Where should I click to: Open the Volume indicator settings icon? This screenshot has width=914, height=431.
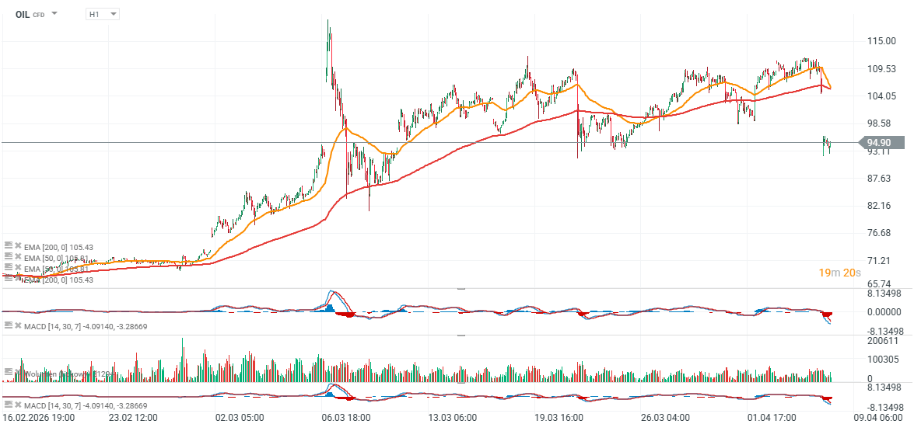point(9,374)
